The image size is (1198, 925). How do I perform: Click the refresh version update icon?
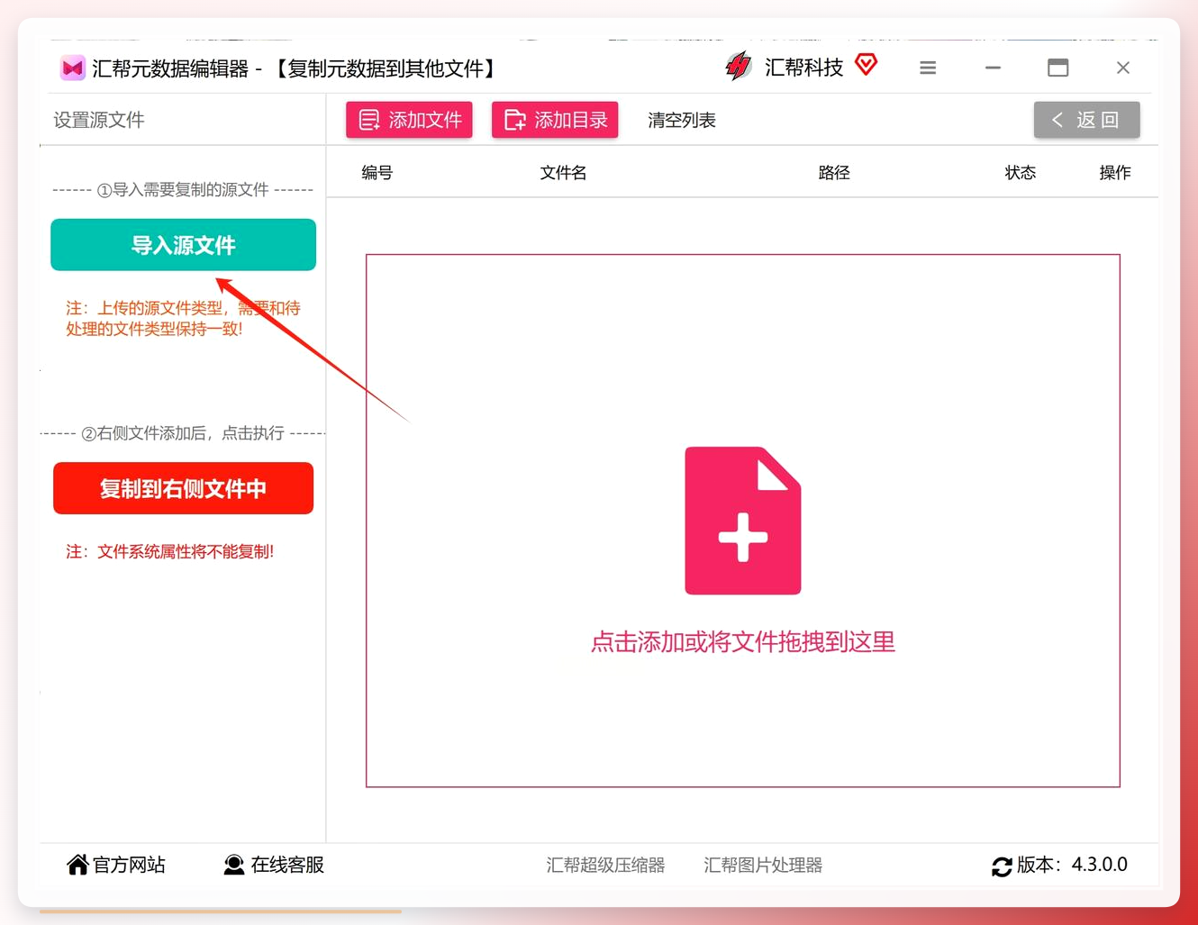click(x=1002, y=866)
